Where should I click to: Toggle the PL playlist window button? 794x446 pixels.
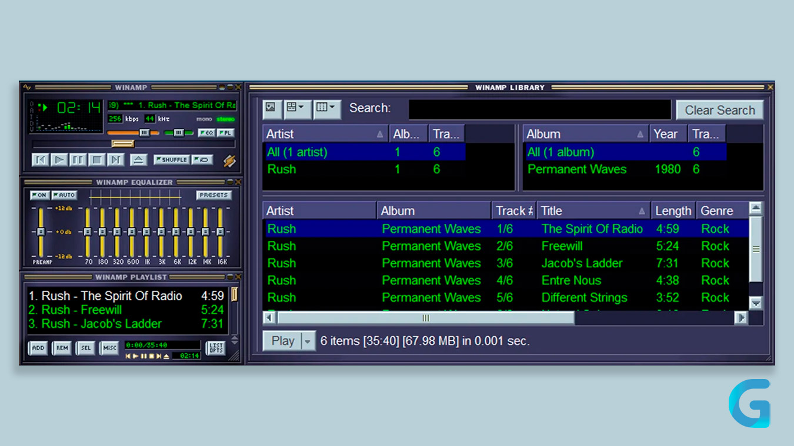225,133
